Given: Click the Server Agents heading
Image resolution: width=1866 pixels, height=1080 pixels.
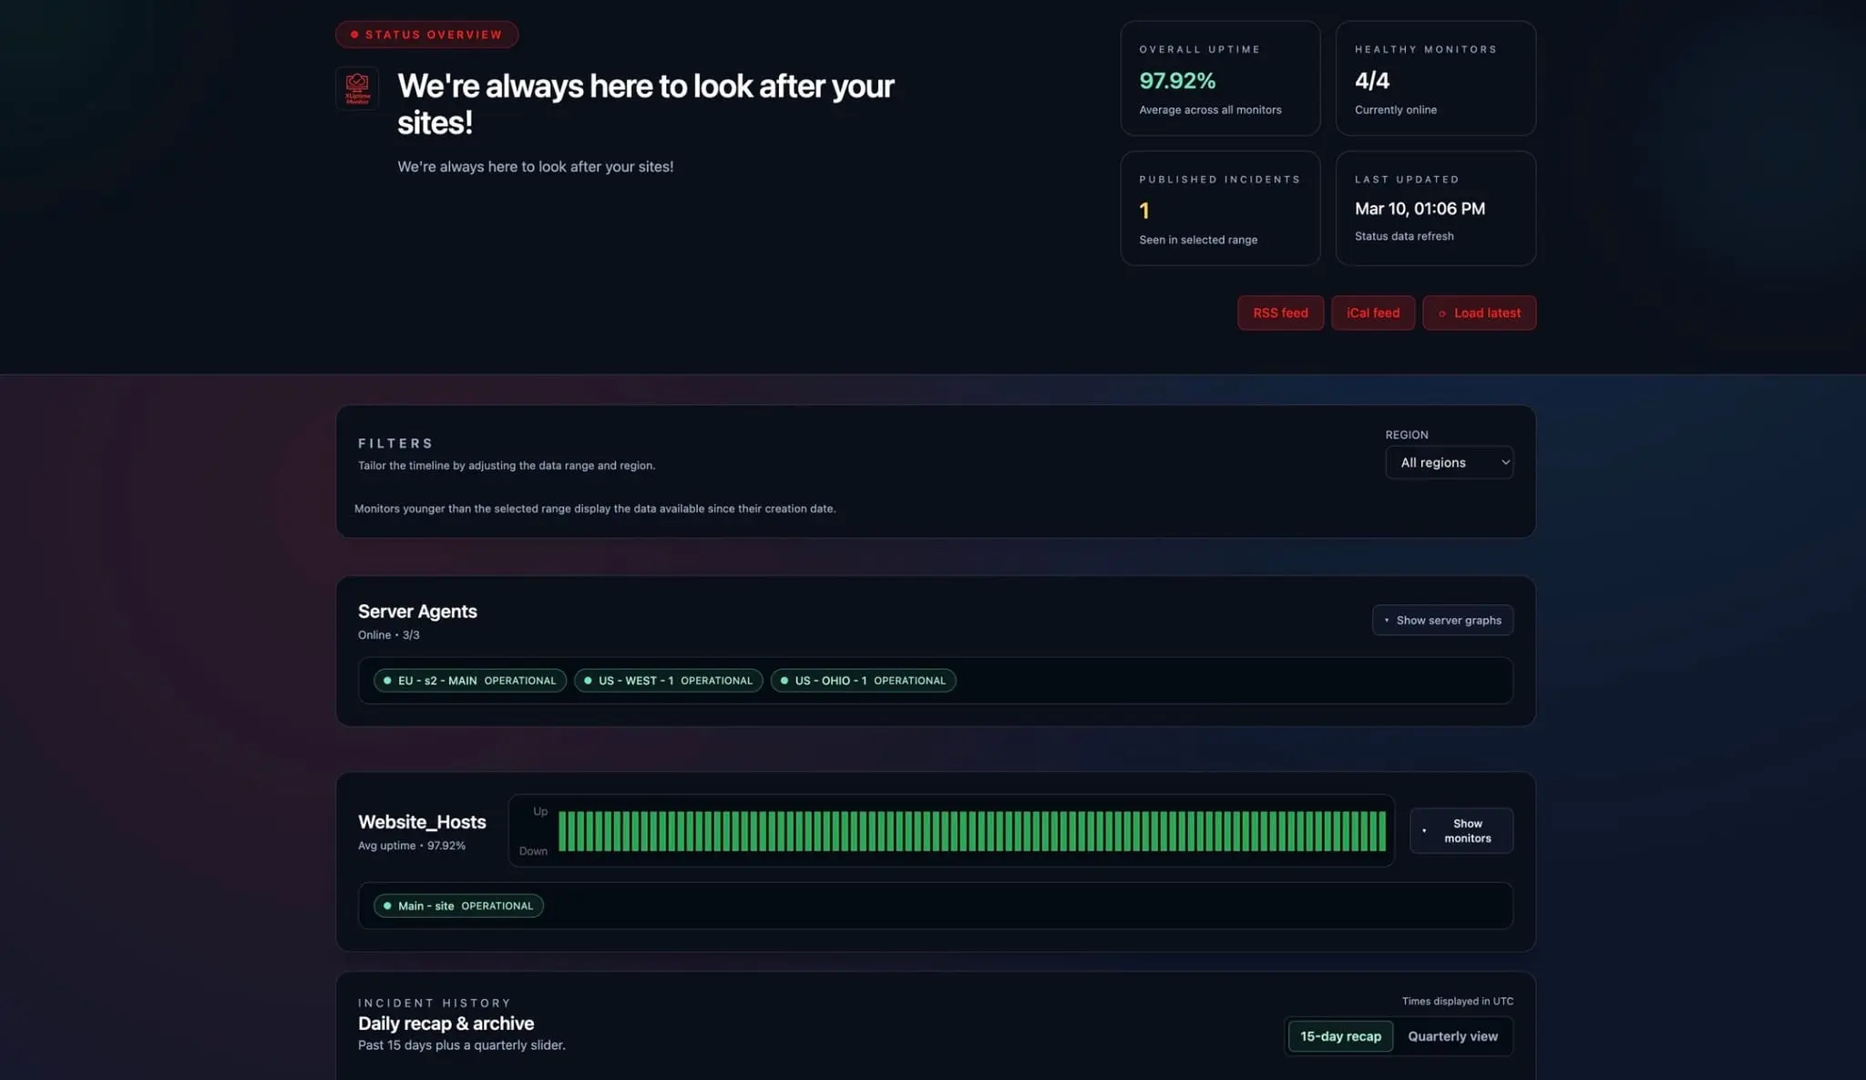Looking at the screenshot, I should pyautogui.click(x=417, y=612).
